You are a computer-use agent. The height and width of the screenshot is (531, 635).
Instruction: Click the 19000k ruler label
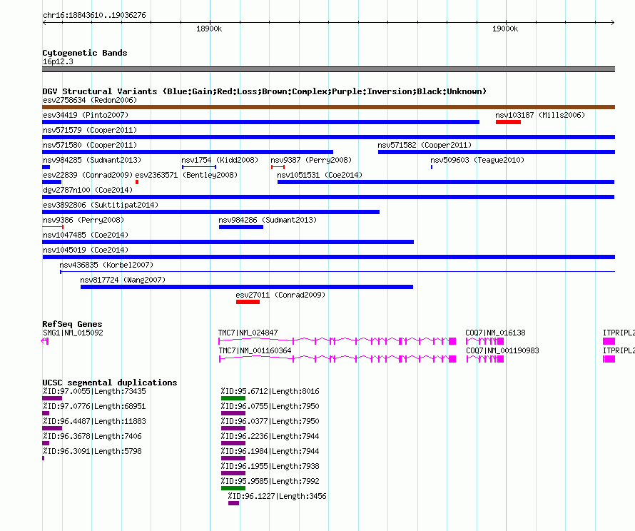pos(505,29)
